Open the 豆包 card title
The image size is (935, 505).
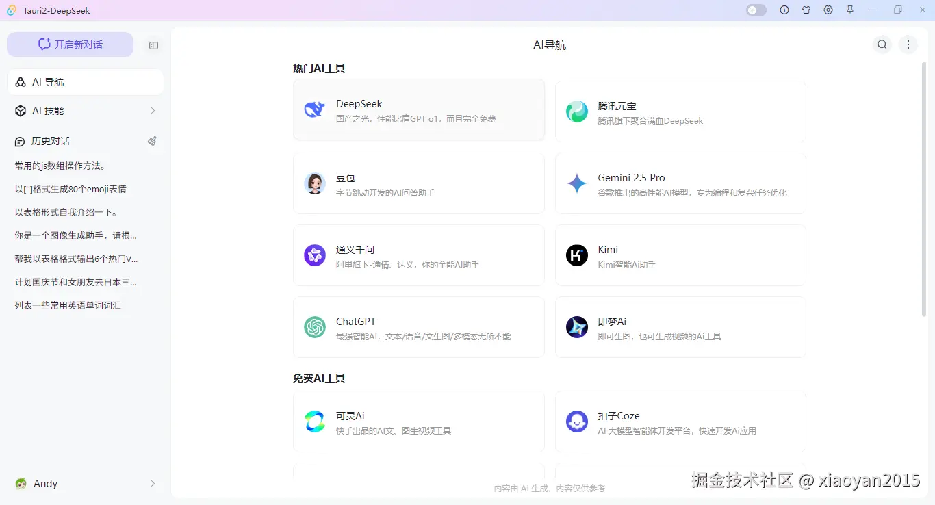(x=346, y=178)
